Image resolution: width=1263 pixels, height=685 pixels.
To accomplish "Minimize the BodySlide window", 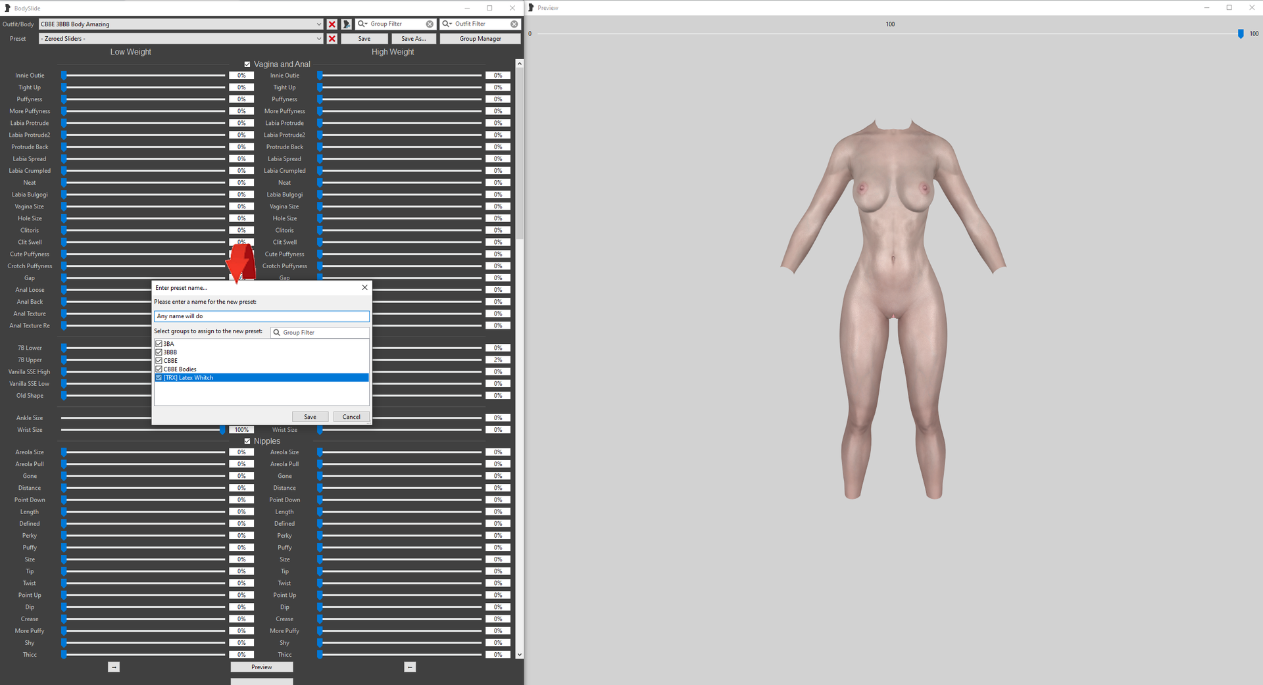I will tap(467, 8).
